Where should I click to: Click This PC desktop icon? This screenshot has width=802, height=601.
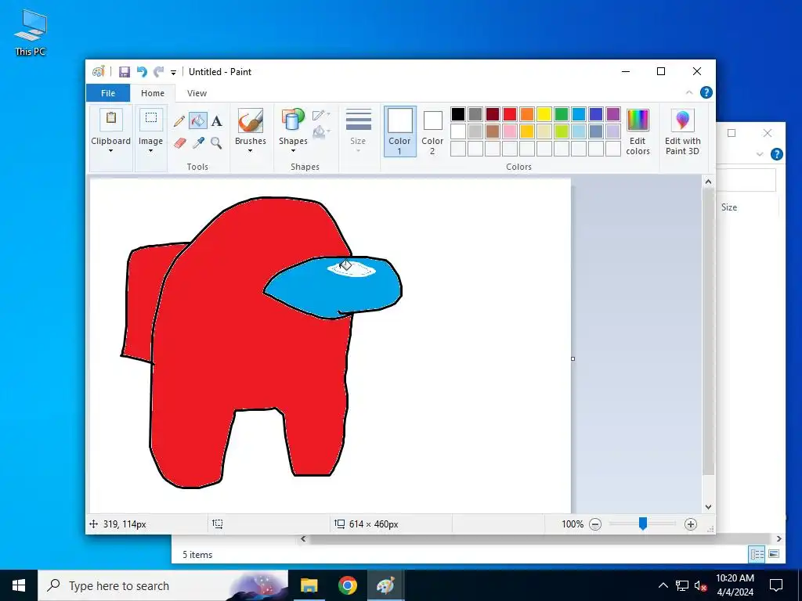click(31, 32)
